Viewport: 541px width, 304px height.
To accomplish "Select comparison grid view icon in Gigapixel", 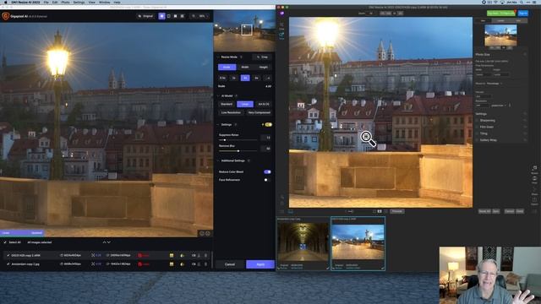I will [x=183, y=16].
